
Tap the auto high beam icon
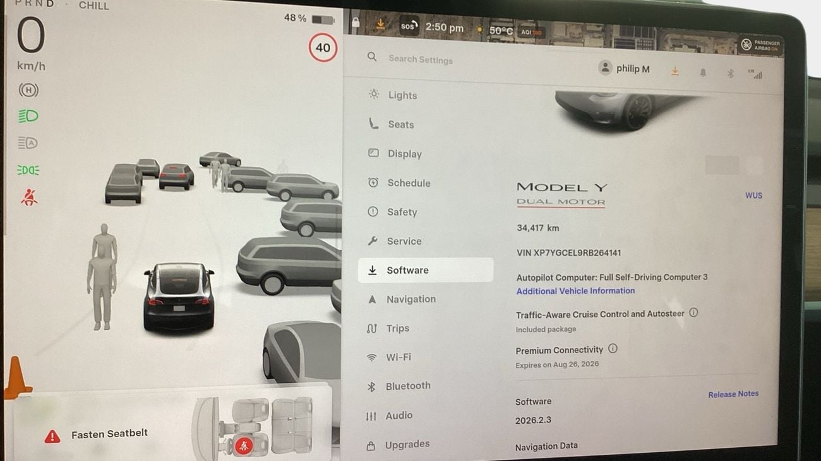28,143
